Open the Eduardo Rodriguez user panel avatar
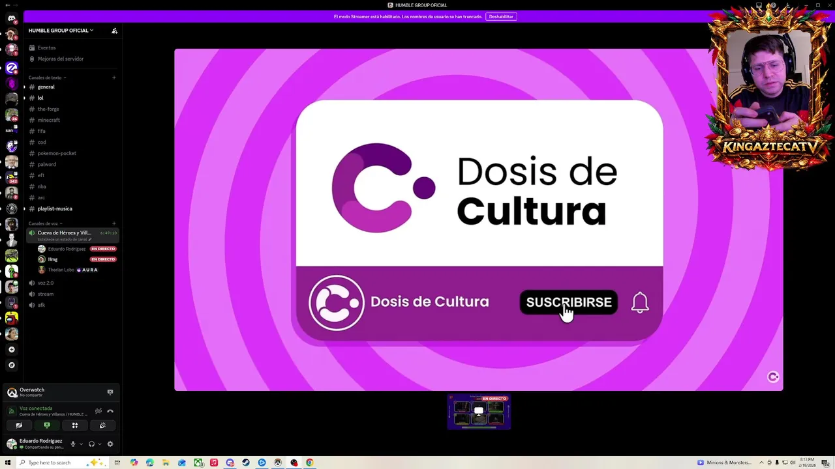 12,444
